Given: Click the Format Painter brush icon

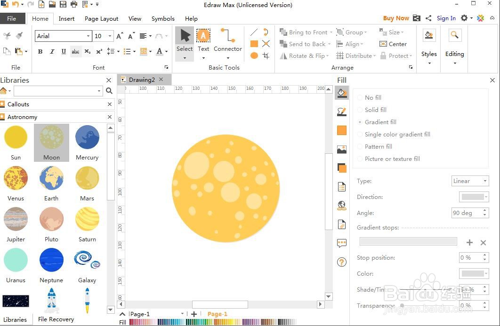Looking at the screenshot, I should click(19, 36).
